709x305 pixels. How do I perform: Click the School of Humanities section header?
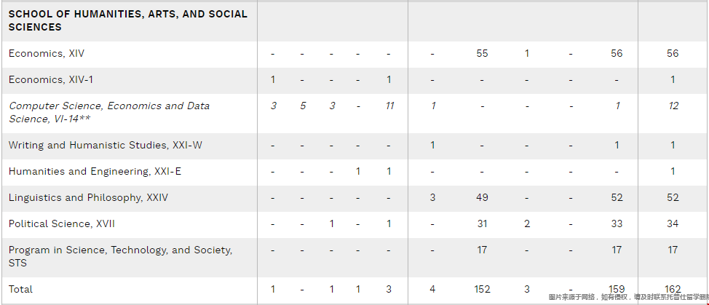point(128,20)
